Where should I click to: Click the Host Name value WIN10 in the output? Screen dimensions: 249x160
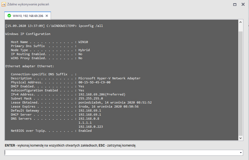tap(83, 42)
